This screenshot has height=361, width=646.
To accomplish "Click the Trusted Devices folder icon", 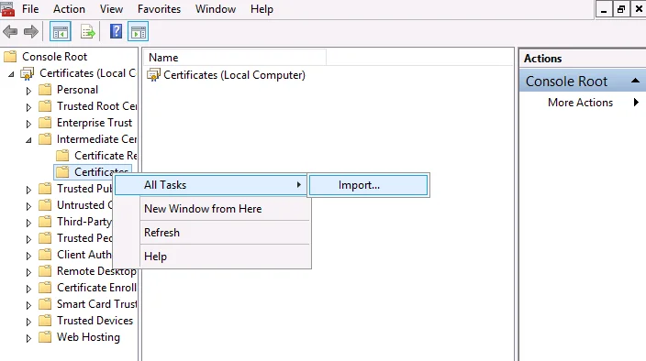I will coord(45,321).
